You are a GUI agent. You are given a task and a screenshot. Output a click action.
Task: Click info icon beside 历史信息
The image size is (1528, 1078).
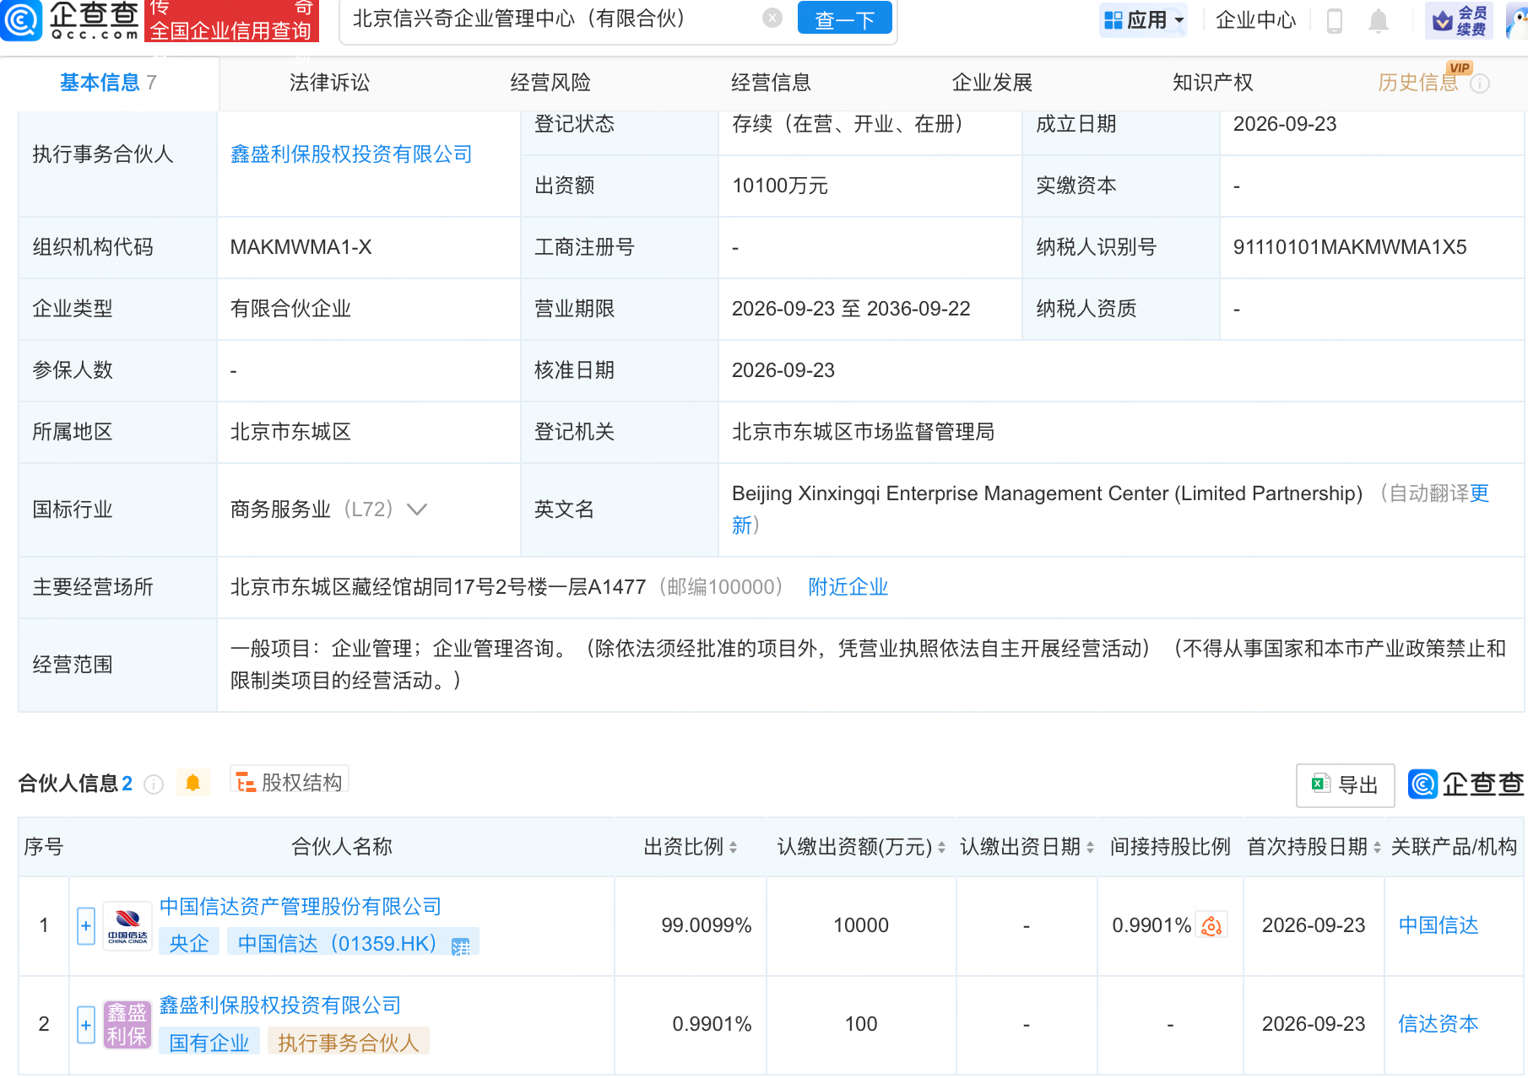coord(1480,84)
